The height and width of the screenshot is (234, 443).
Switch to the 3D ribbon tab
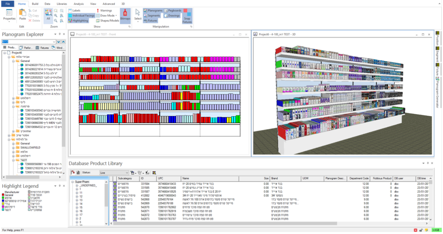pyautogui.click(x=123, y=4)
